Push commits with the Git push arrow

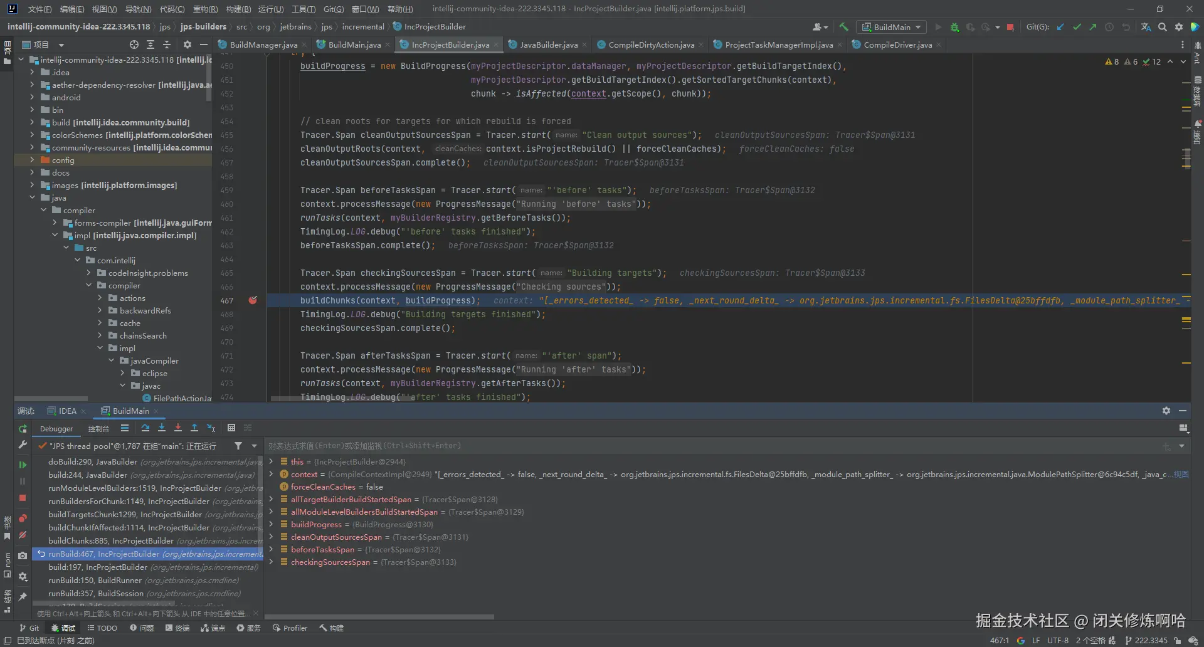point(1093,27)
